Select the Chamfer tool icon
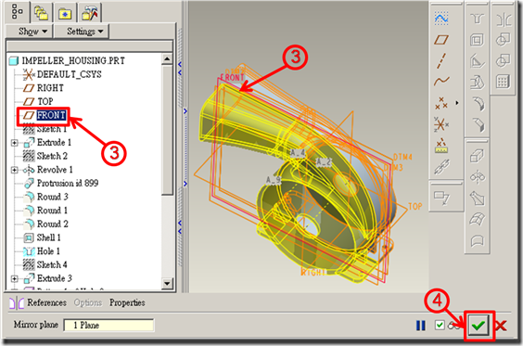 click(478, 125)
